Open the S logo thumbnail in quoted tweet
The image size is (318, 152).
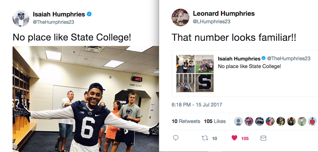(204, 83)
